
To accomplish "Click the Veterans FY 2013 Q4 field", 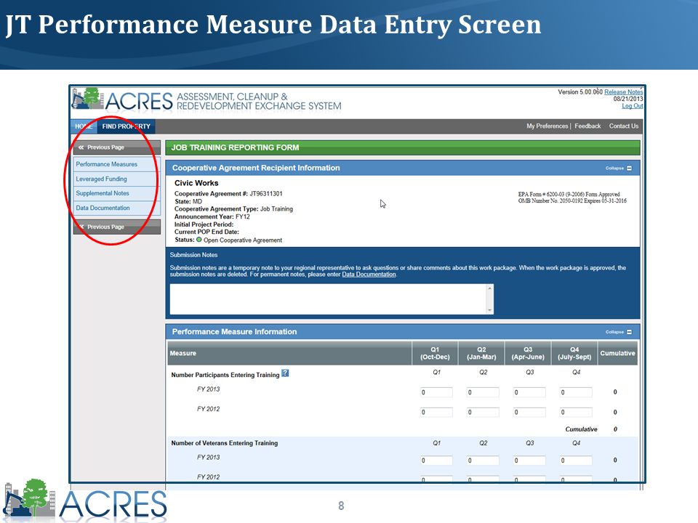I will pos(576,461).
